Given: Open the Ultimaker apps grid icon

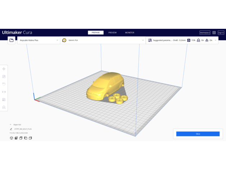Looking at the screenshot, I should click(x=214, y=33).
